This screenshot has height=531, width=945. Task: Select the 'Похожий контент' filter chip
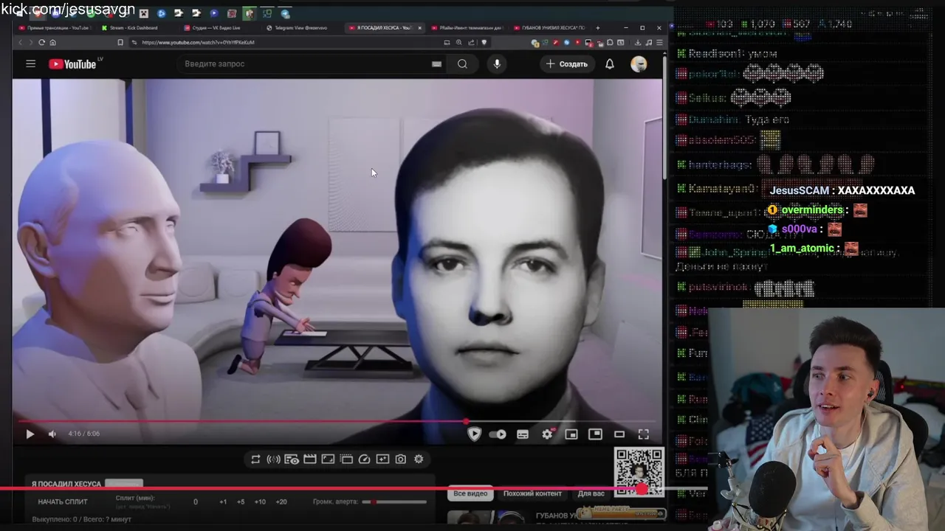[532, 493]
